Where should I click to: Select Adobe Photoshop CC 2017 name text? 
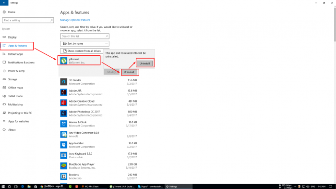84,112
